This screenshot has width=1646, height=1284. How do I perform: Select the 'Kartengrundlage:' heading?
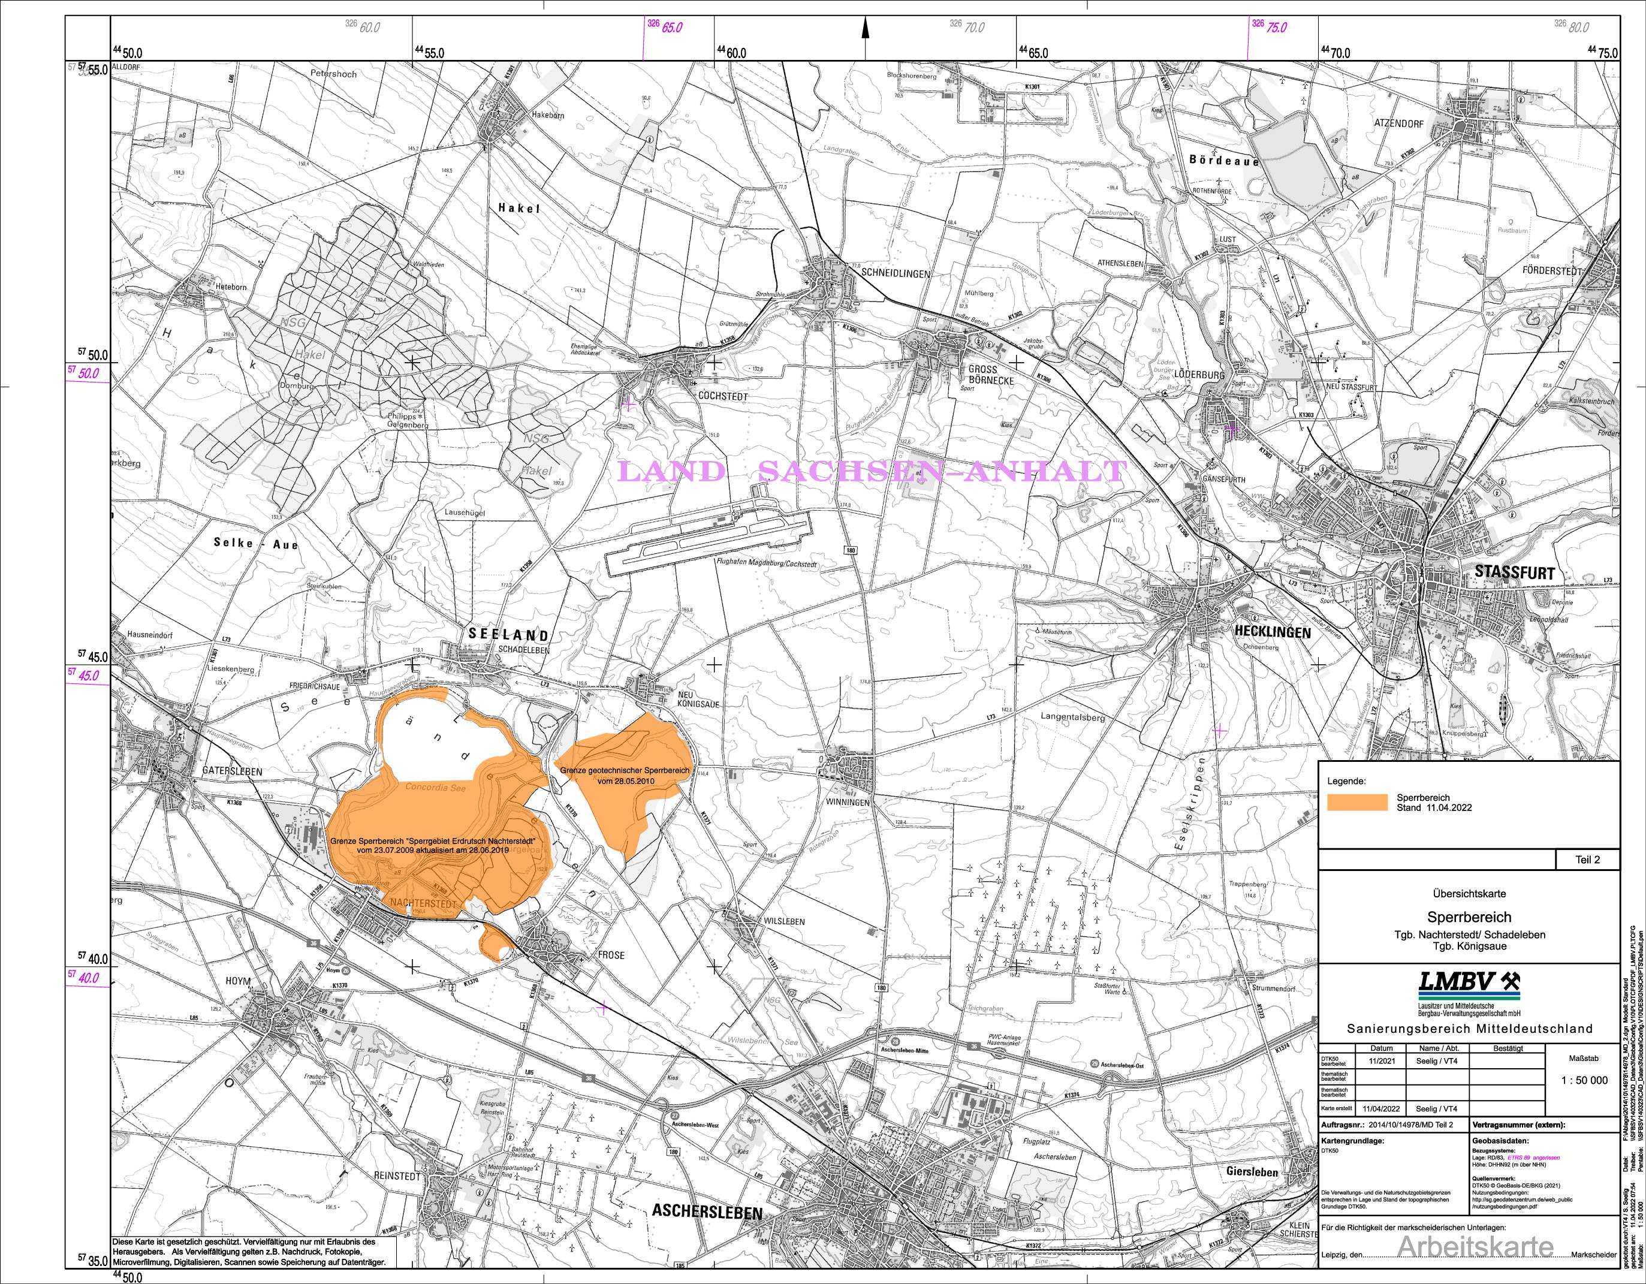pyautogui.click(x=1352, y=1140)
